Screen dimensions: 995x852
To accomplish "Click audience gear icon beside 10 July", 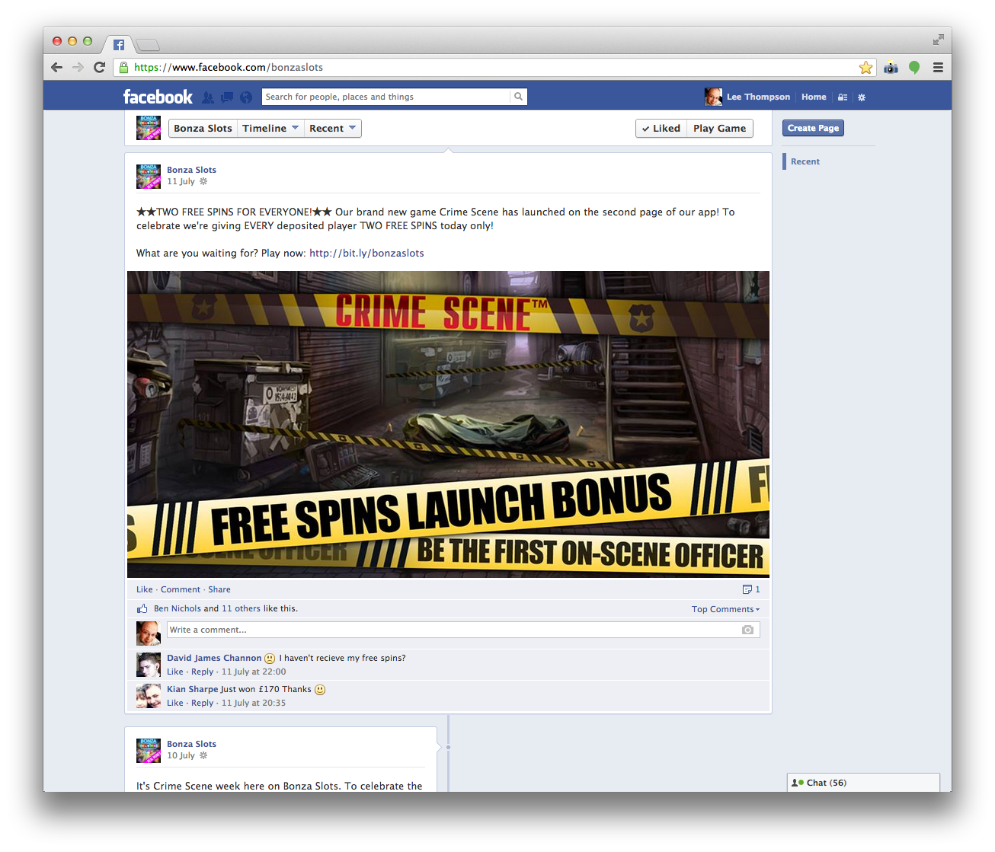I will tap(203, 755).
